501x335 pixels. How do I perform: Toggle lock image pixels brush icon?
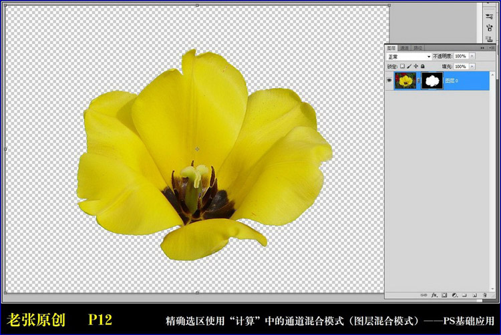[x=409, y=66]
